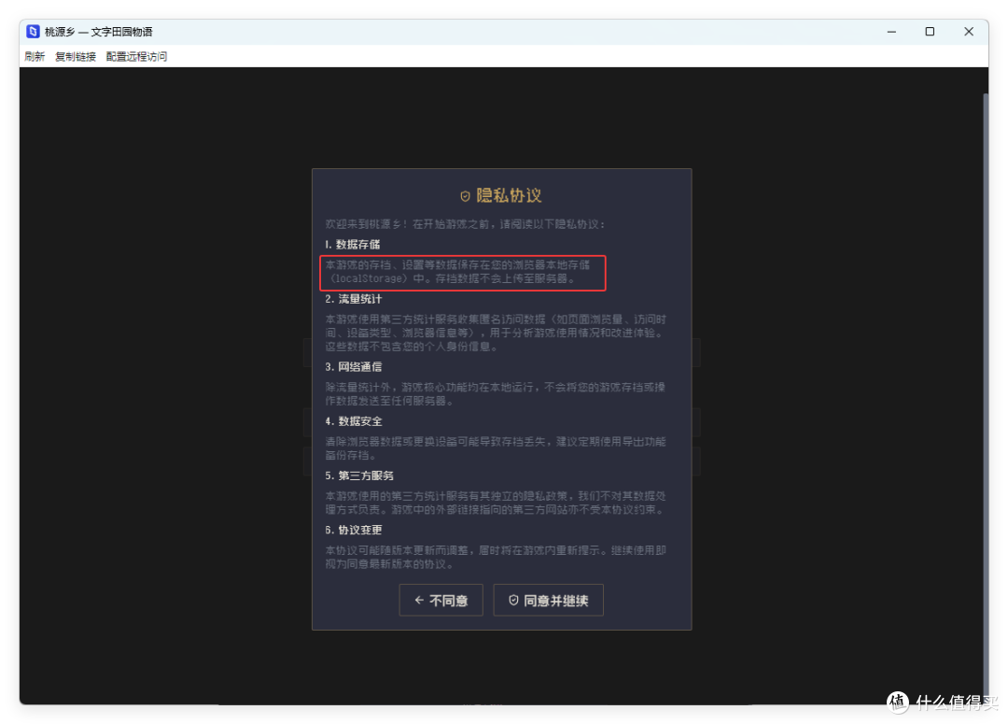Screen dimensions: 1008x724
Task: Click the heading 1. 数据存储
Action: click(352, 245)
